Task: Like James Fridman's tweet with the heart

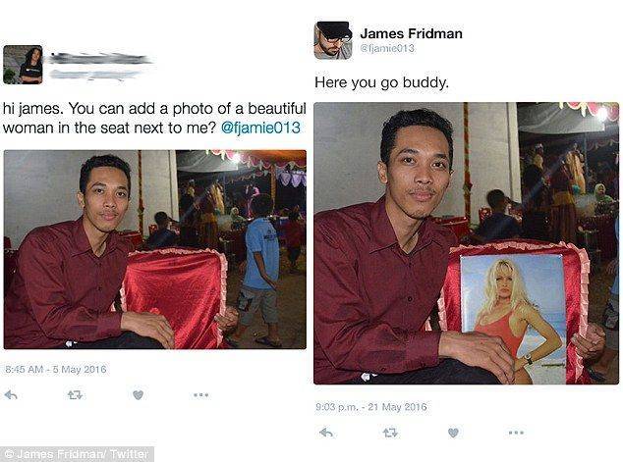Action: tap(453, 433)
